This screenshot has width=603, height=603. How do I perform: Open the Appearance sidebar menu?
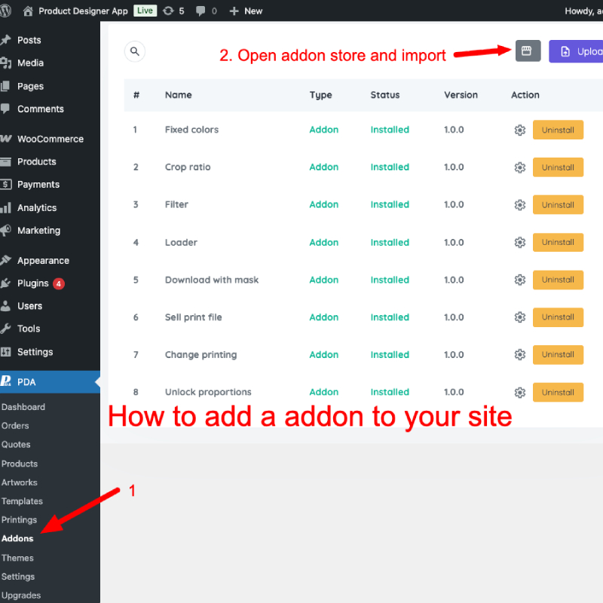coord(43,261)
